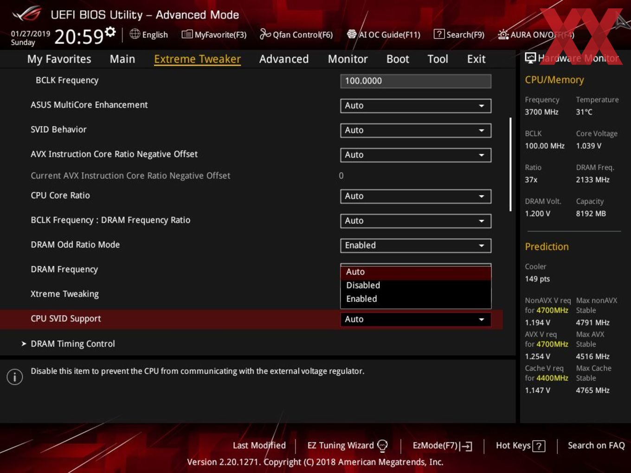The image size is (631, 473).
Task: Open the CPU Core Ratio dropdown
Action: coord(416,196)
